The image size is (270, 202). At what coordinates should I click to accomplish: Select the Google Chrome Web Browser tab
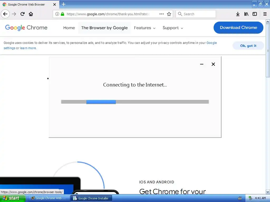tap(29, 4)
